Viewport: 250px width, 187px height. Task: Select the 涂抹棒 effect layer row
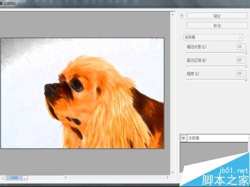(x=214, y=138)
